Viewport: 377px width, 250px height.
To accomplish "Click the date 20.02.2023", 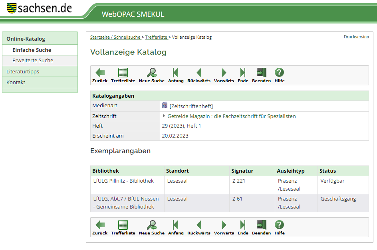I will tap(175, 136).
